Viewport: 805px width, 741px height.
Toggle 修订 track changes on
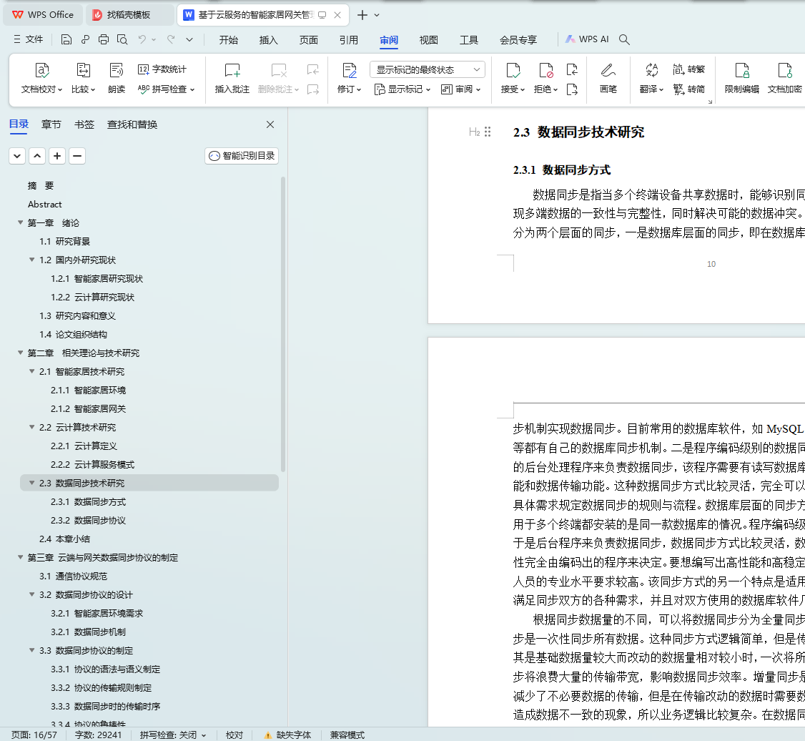pyautogui.click(x=349, y=70)
